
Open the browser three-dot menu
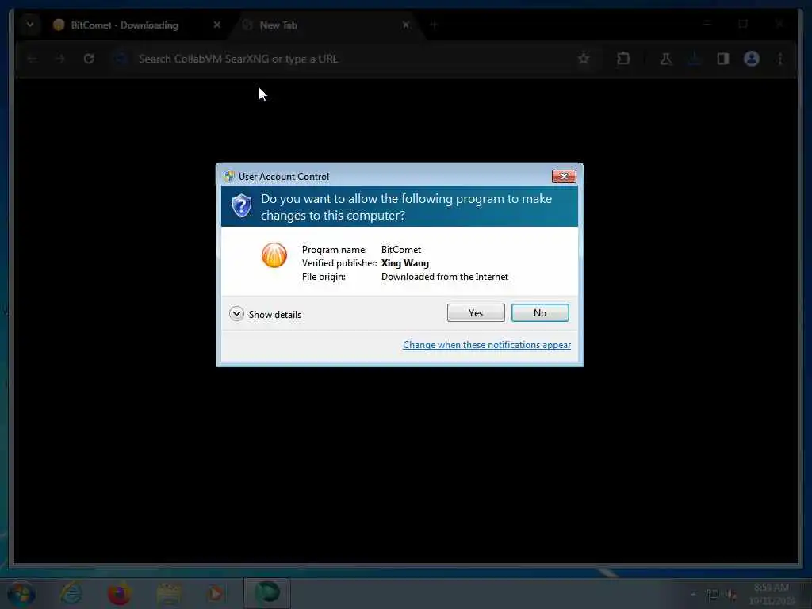(780, 59)
